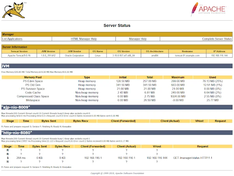This screenshot has width=234, height=176.
Task: Click the Free Memory summary line
Action: [37, 72]
